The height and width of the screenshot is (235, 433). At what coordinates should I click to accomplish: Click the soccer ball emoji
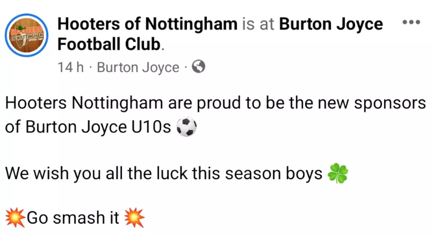pyautogui.click(x=186, y=127)
